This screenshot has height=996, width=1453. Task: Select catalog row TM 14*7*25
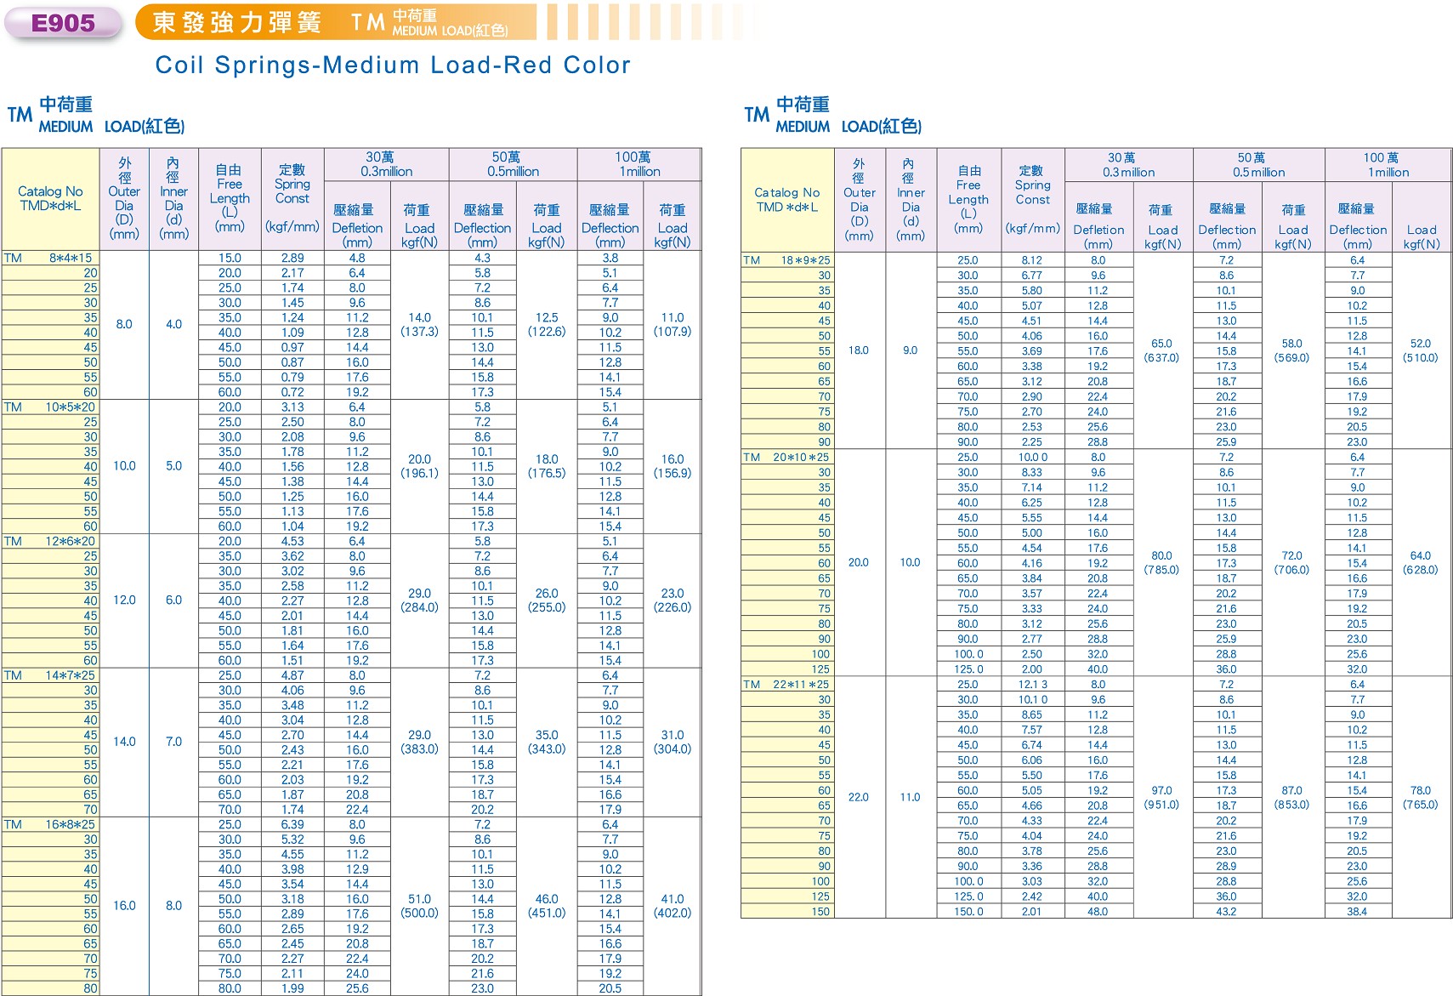click(x=50, y=675)
